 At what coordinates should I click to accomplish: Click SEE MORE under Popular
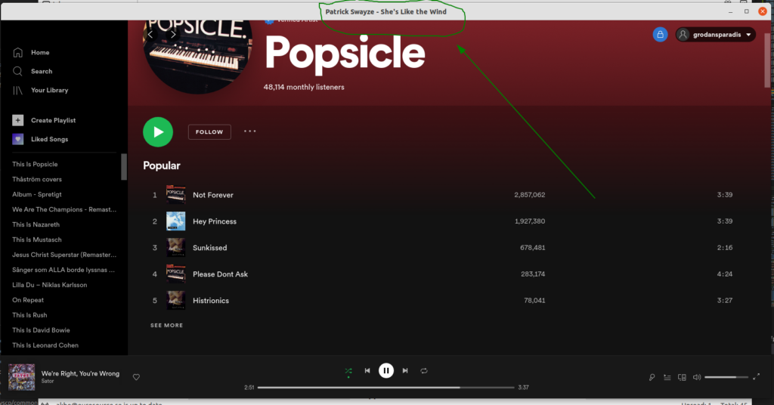point(166,325)
